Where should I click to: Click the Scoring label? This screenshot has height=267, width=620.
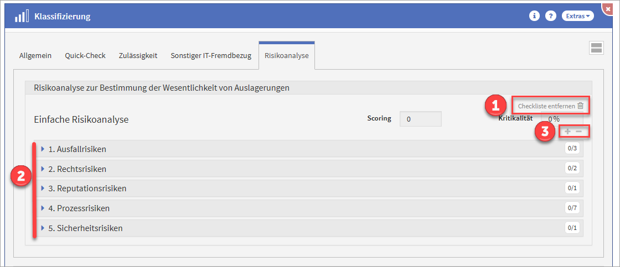pyautogui.click(x=379, y=118)
